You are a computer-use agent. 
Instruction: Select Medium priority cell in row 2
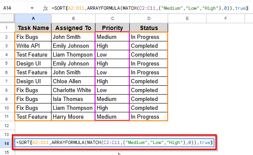(112, 37)
